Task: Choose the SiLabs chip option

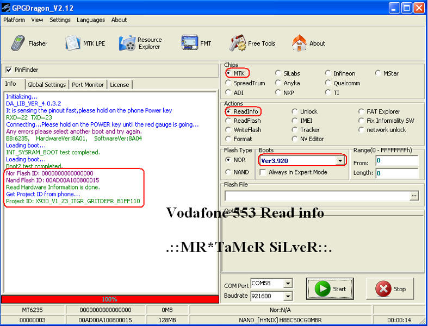Action: 278,73
